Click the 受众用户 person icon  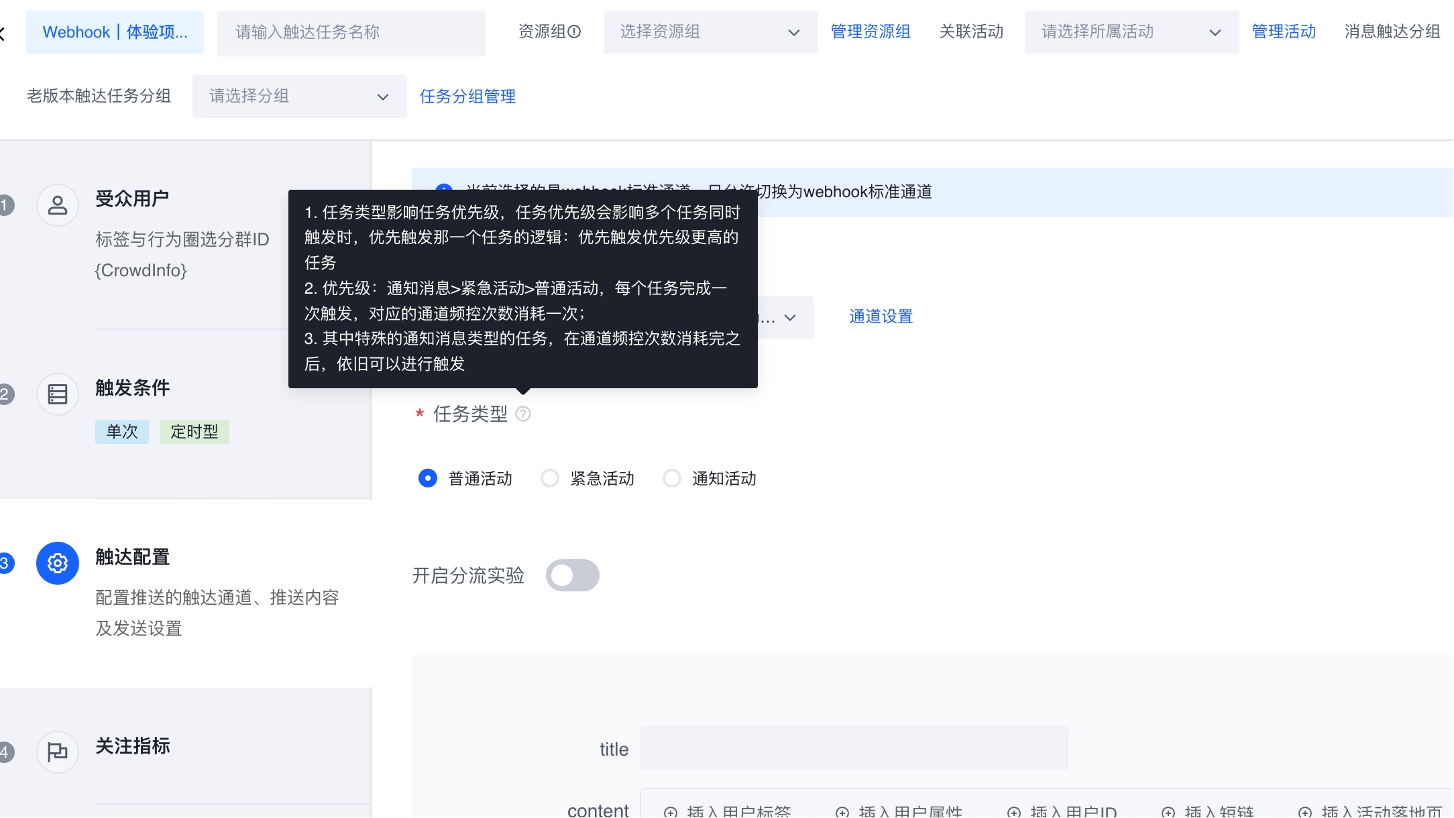(x=58, y=205)
